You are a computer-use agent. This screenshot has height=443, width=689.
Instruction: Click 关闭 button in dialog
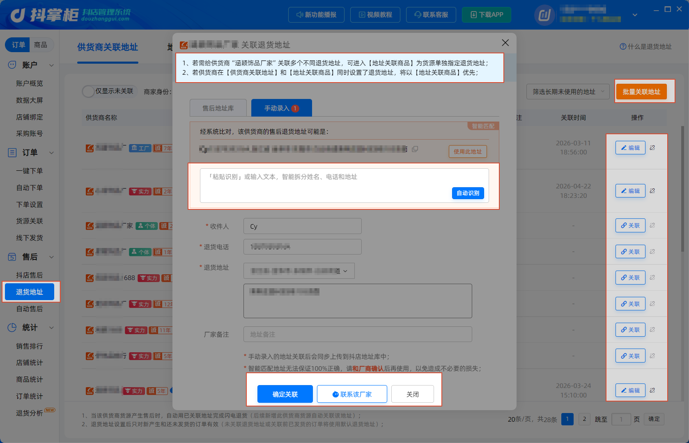(x=413, y=394)
